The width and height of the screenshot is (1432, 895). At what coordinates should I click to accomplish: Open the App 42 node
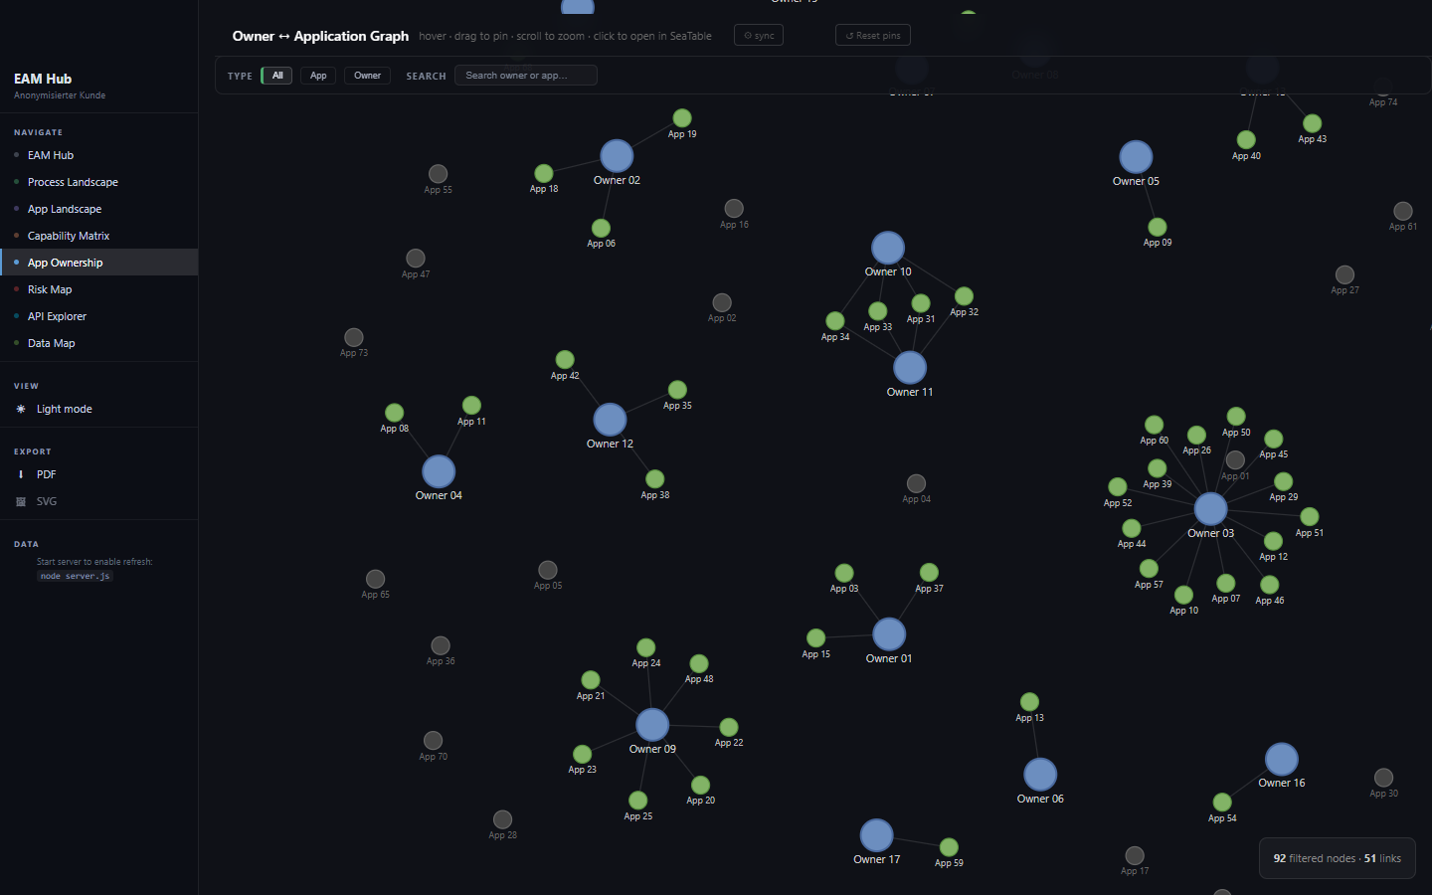tap(565, 360)
